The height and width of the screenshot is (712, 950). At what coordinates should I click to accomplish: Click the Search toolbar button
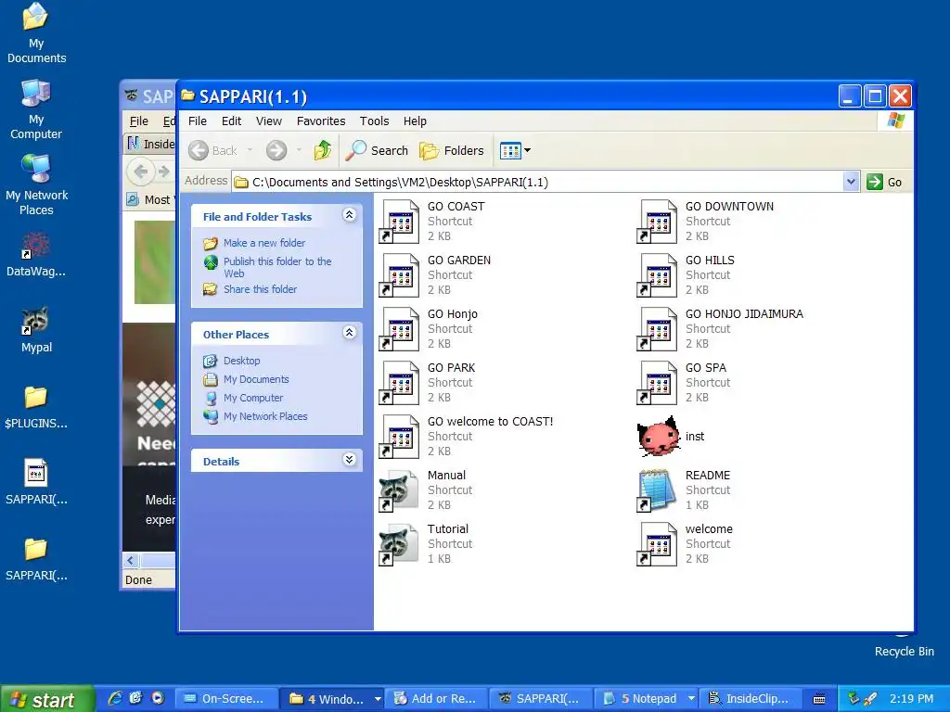377,150
